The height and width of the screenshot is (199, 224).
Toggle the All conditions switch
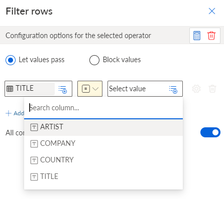[x=210, y=132]
